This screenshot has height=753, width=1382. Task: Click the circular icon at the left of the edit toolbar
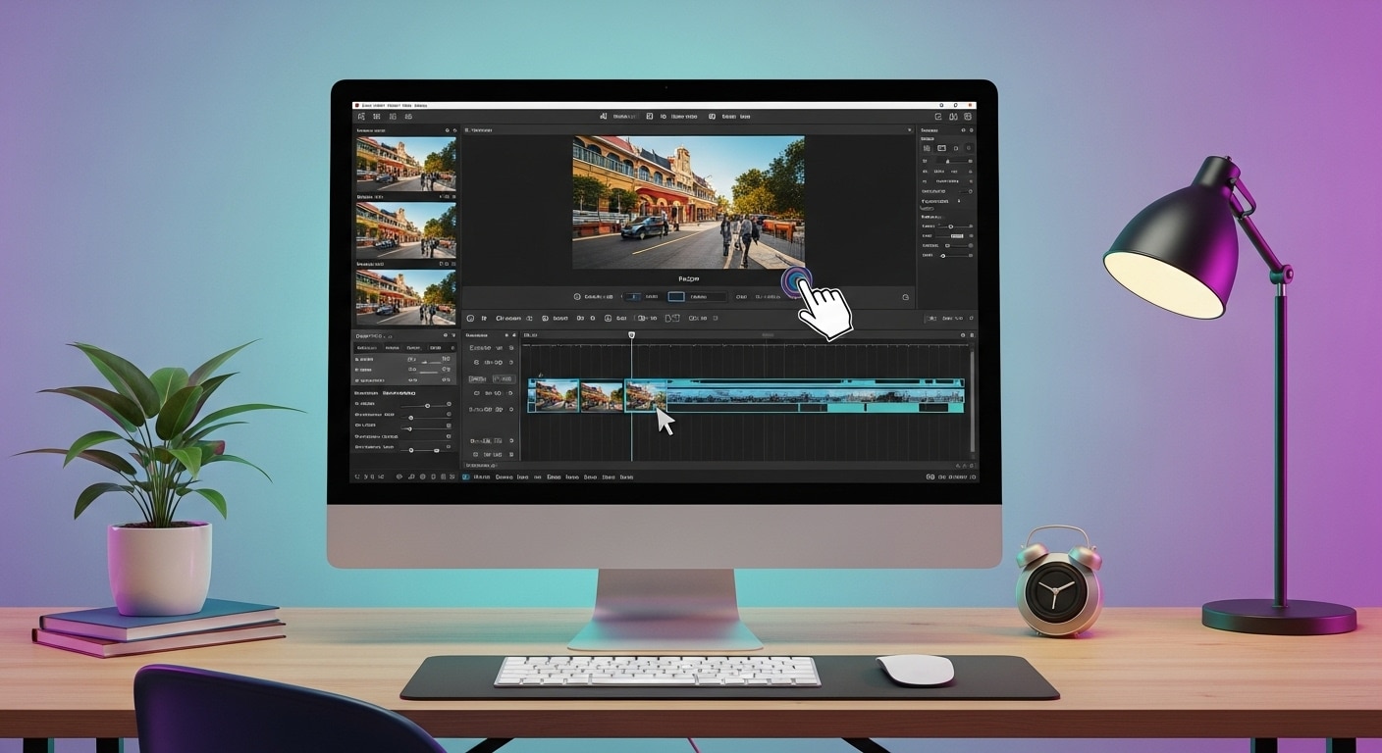tap(470, 319)
